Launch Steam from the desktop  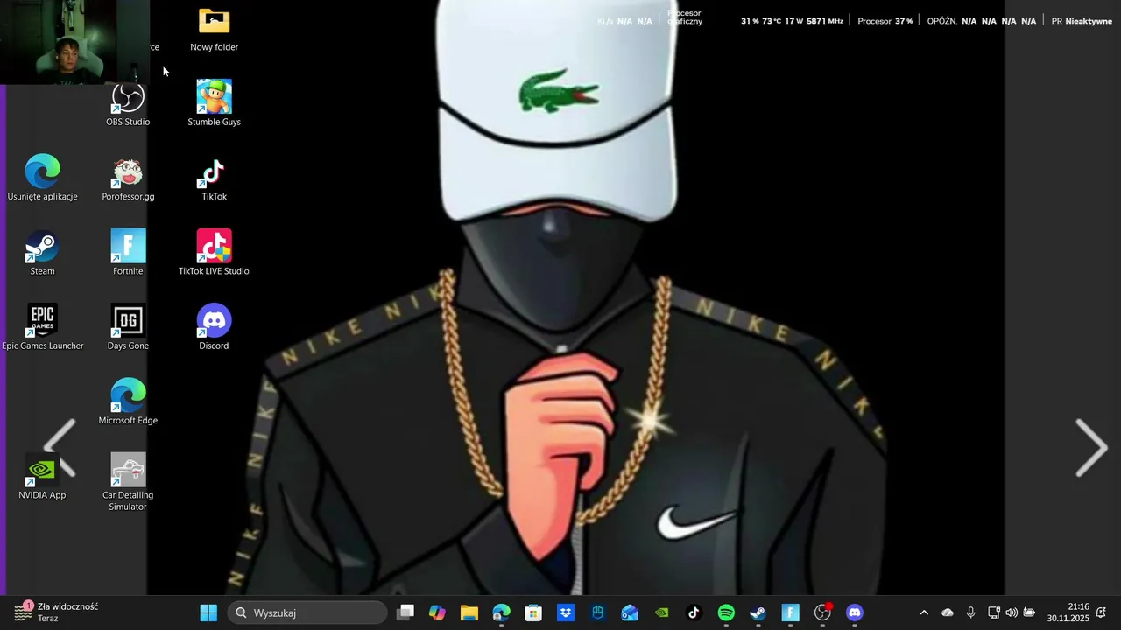(42, 254)
